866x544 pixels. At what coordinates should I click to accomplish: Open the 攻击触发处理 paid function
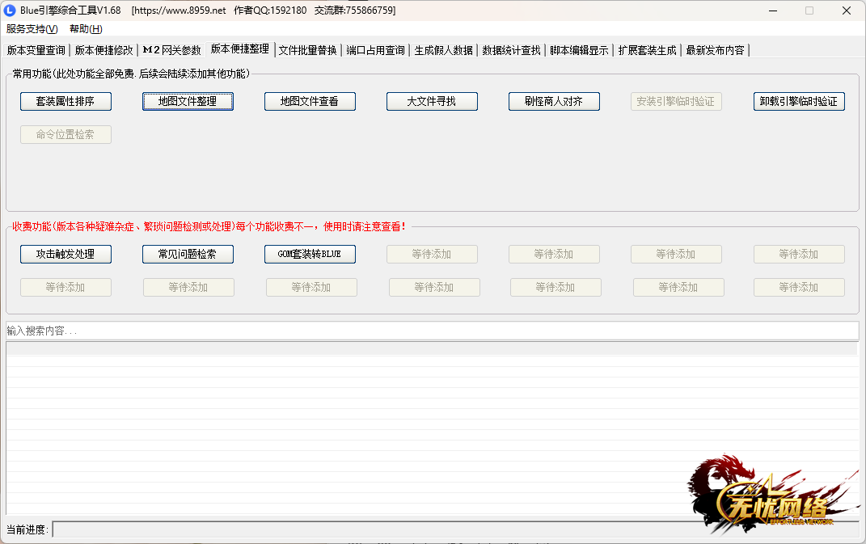(65, 254)
